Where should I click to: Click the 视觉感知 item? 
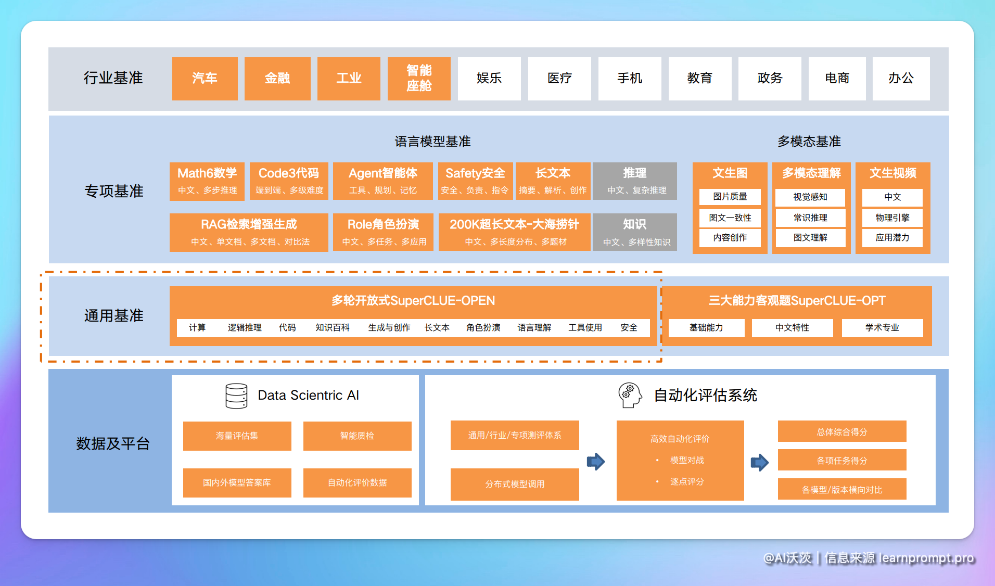click(810, 197)
